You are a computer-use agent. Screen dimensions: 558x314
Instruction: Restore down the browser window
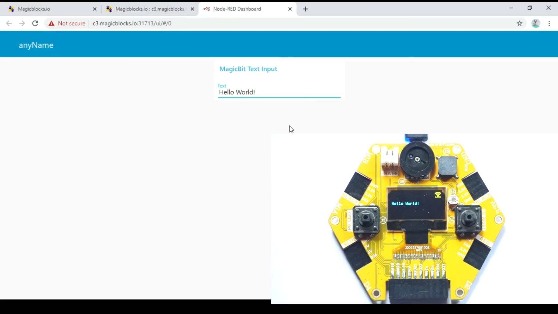click(530, 8)
